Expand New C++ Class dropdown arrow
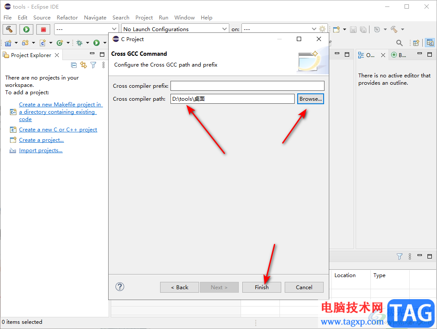Viewport: 437px width, 329px height. pyautogui.click(x=68, y=43)
